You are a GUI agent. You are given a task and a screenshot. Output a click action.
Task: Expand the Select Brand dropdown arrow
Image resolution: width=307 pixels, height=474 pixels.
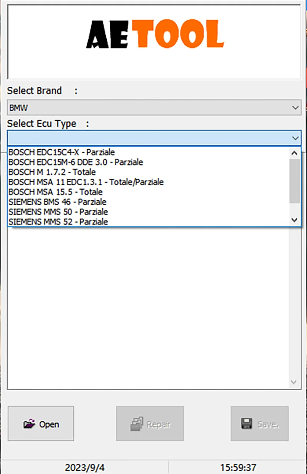295,108
